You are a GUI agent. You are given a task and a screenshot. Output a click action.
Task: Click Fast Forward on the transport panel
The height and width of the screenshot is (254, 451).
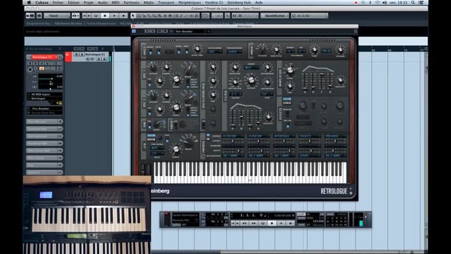point(254,223)
